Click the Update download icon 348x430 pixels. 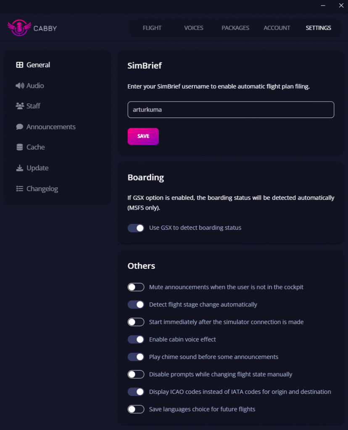(19, 168)
